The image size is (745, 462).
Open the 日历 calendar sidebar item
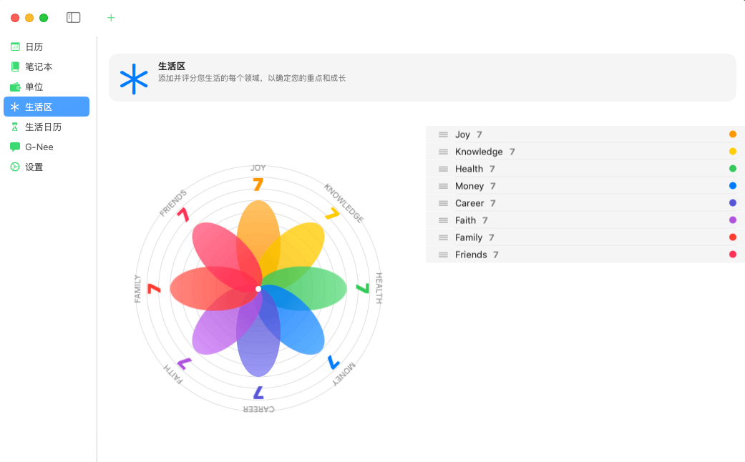(x=34, y=46)
